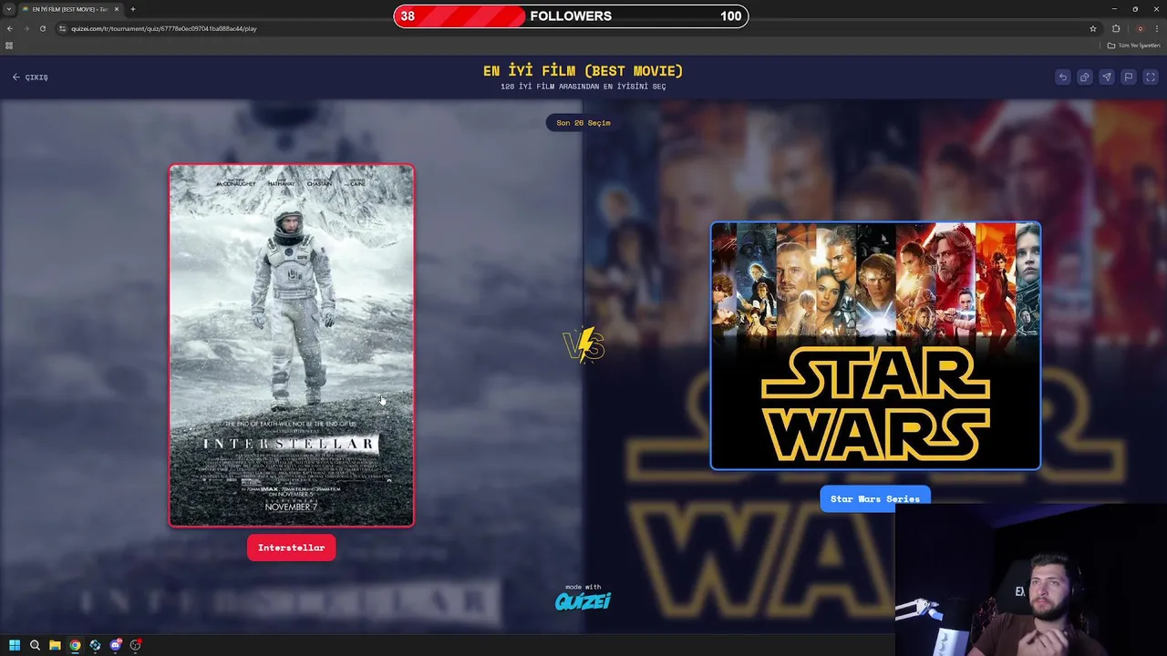Image resolution: width=1167 pixels, height=656 pixels.
Task: Open the Discord taskbar icon
Action: 115,645
